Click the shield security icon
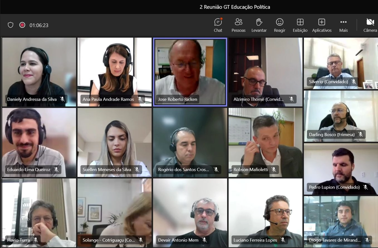 point(11,25)
